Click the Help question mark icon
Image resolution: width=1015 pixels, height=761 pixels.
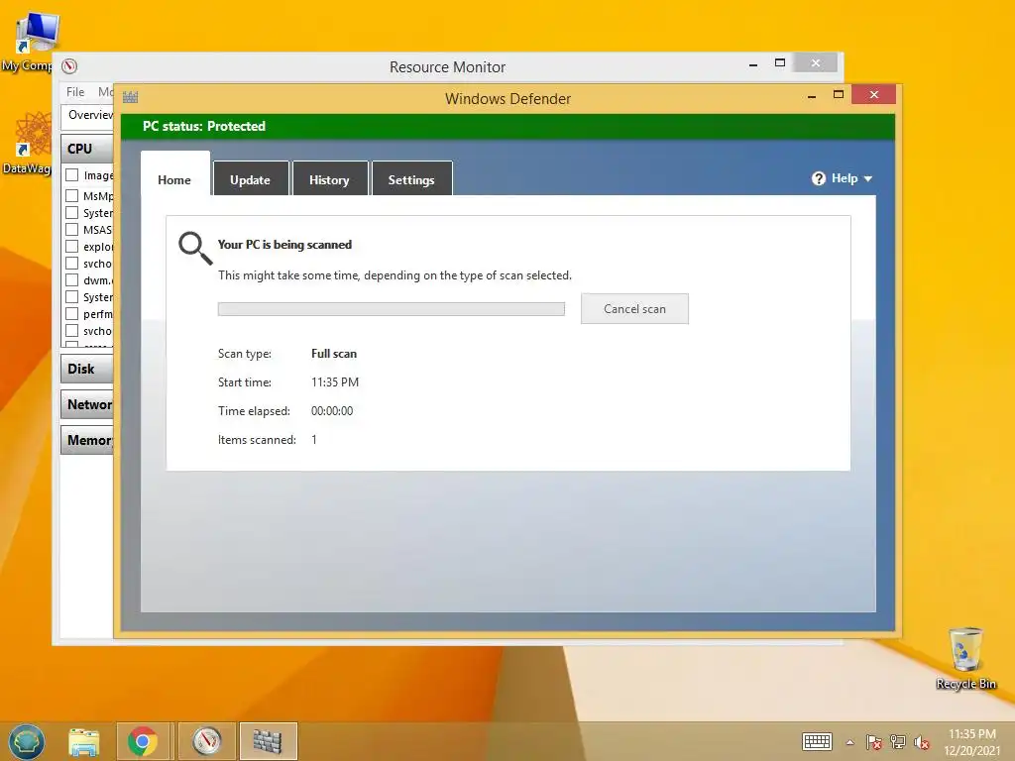pyautogui.click(x=819, y=178)
